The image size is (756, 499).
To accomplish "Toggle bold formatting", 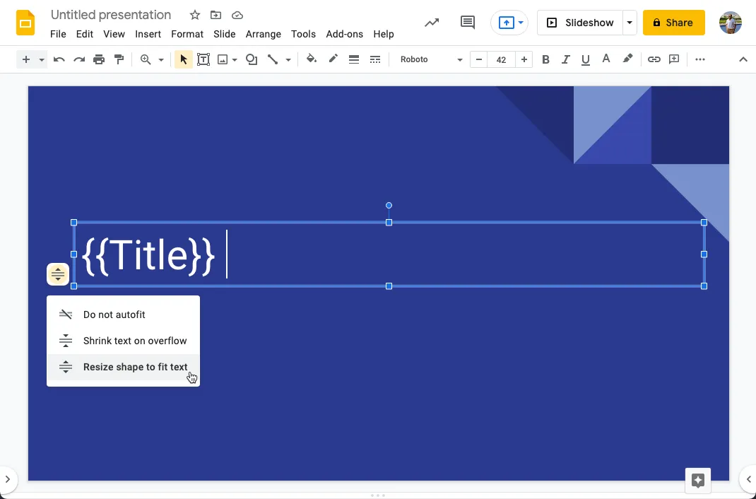I will tap(545, 59).
